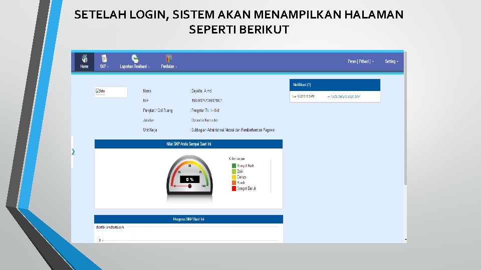Screen dimensions: 481x270
Task: Click the Nama value 'Dejedin, A.md'
Action: click(201, 91)
